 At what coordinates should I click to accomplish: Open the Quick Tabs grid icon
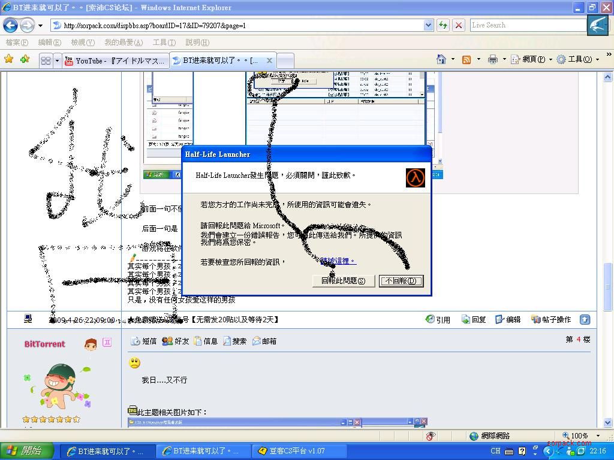[x=46, y=60]
